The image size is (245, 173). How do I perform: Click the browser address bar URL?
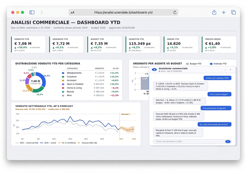[x=123, y=13]
